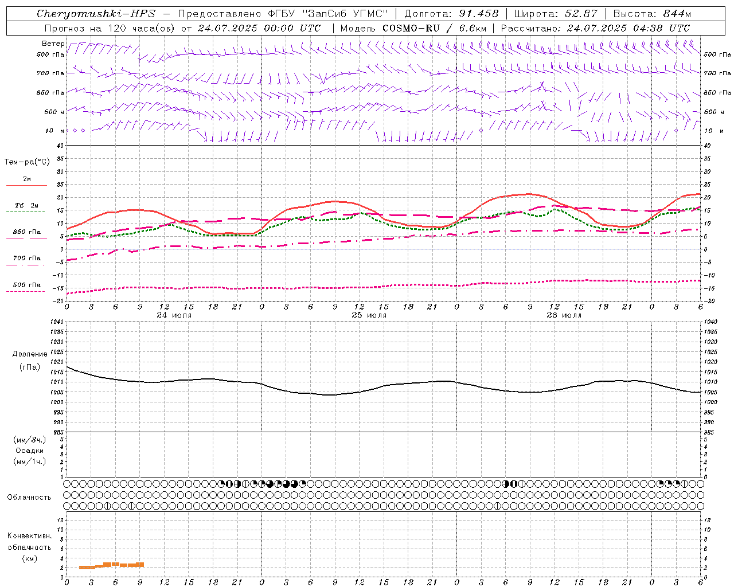Click the Широта: 52.87 value

[556, 14]
